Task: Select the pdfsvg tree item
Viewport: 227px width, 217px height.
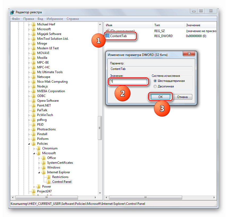Action: pyautogui.click(x=42, y=120)
